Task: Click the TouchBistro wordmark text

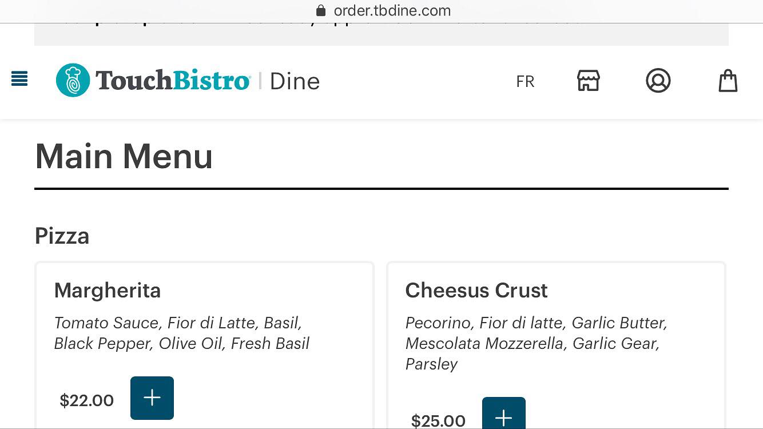Action: pos(173,81)
